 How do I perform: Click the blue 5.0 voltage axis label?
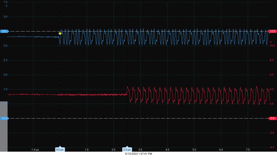point(6,17)
